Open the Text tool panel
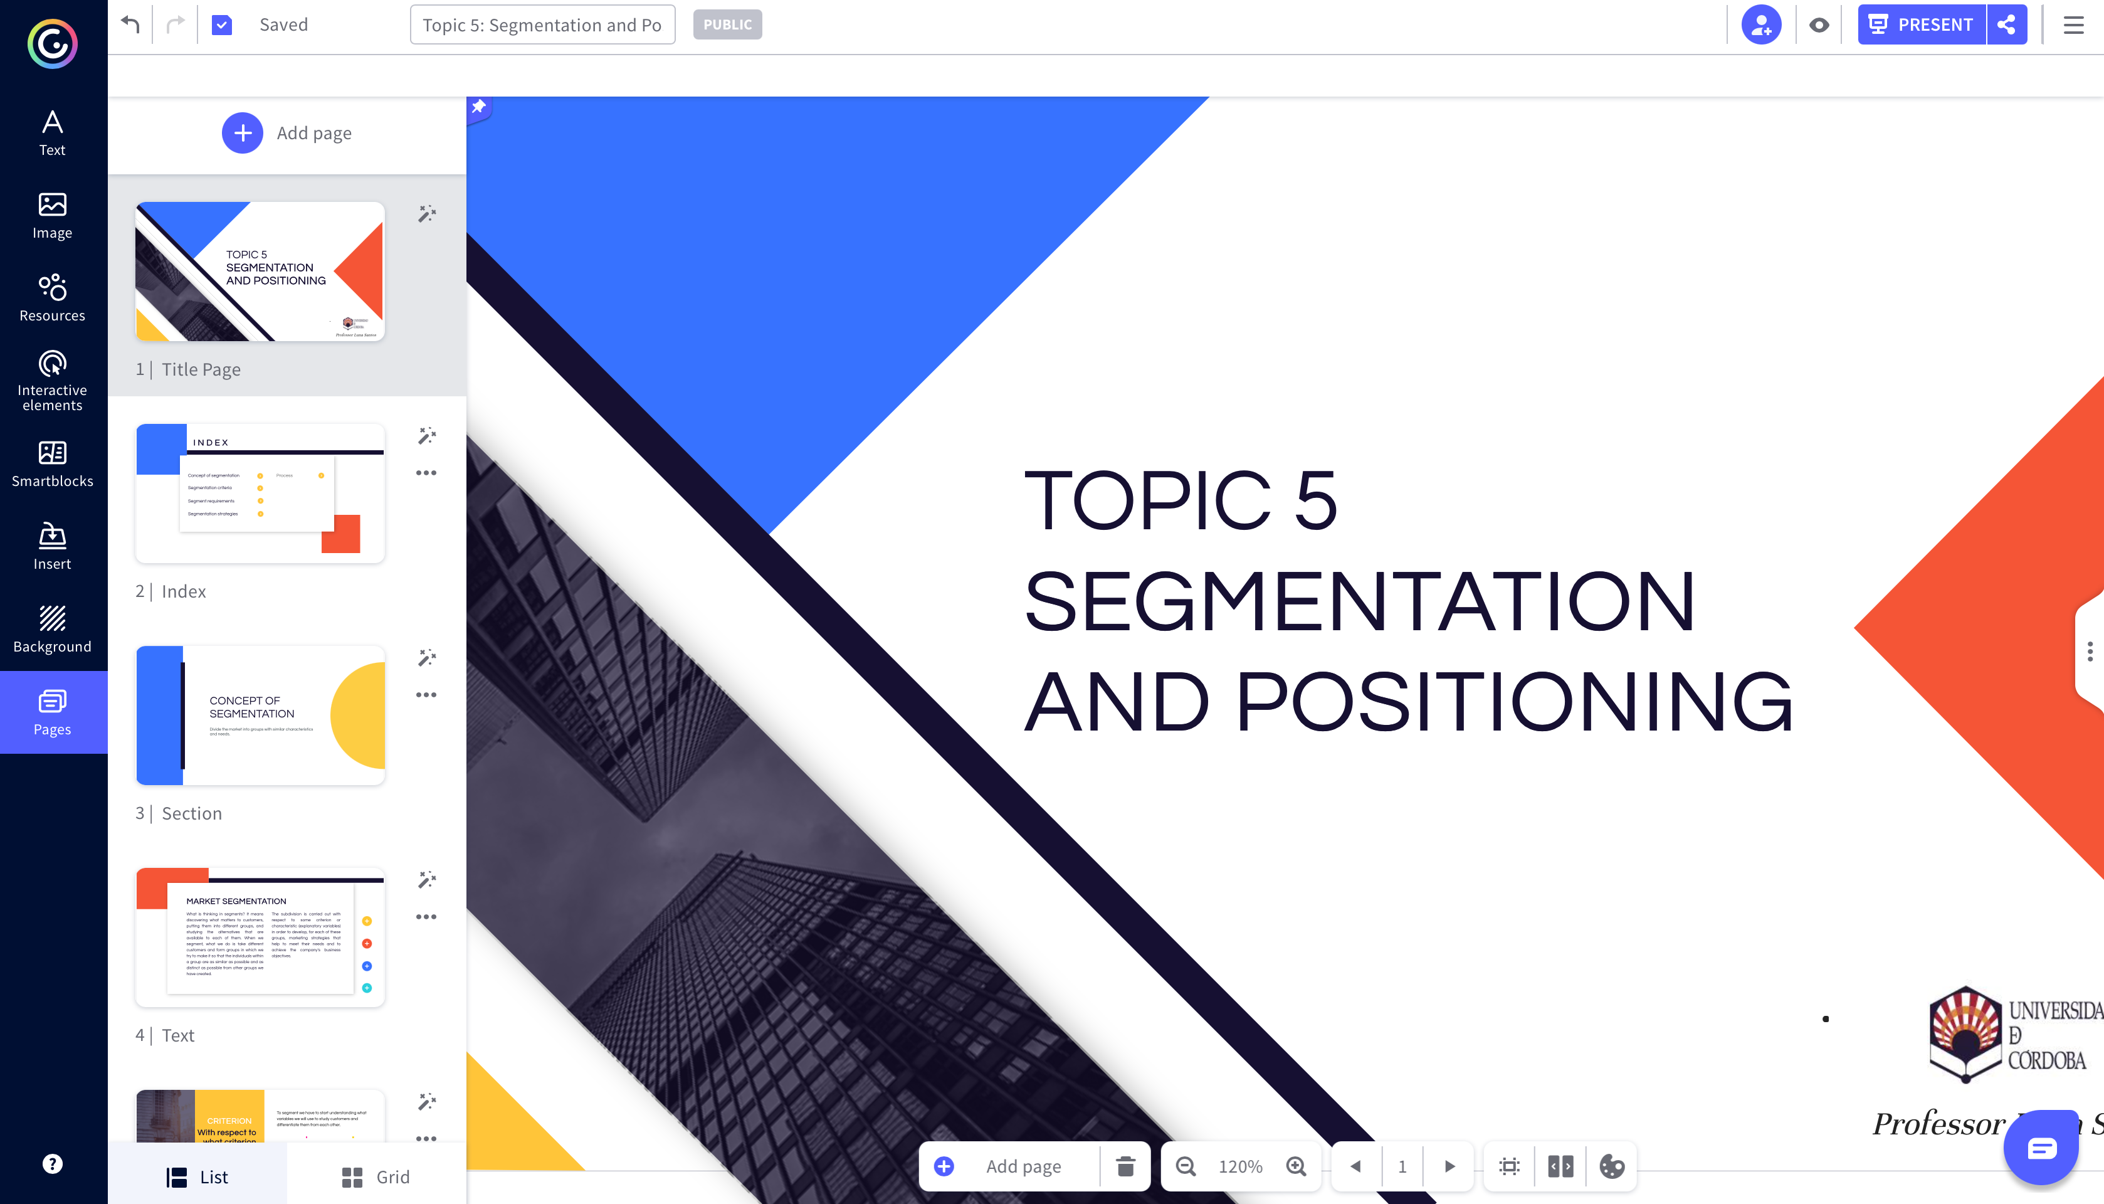 (52, 132)
